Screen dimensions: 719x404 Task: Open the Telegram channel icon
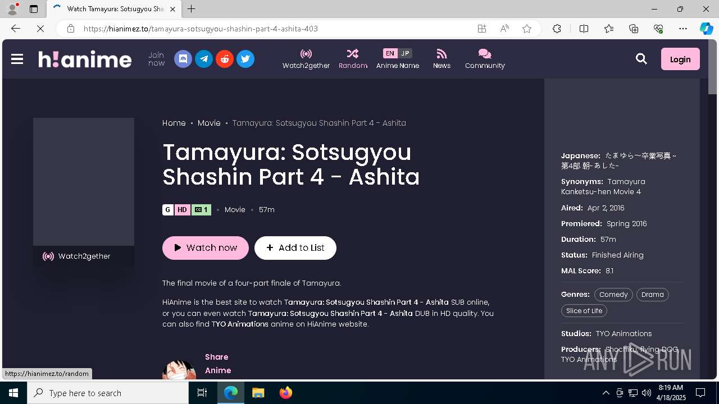pos(204,59)
